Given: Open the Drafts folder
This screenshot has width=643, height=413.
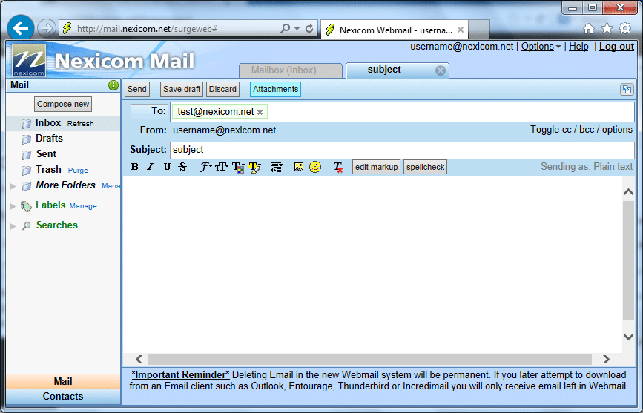Looking at the screenshot, I should pos(49,139).
